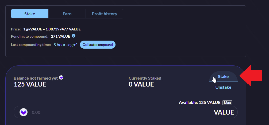Viewport: 269px width, 125px height.
Task: Focus the 0.00 amount input field
Action: (120, 112)
